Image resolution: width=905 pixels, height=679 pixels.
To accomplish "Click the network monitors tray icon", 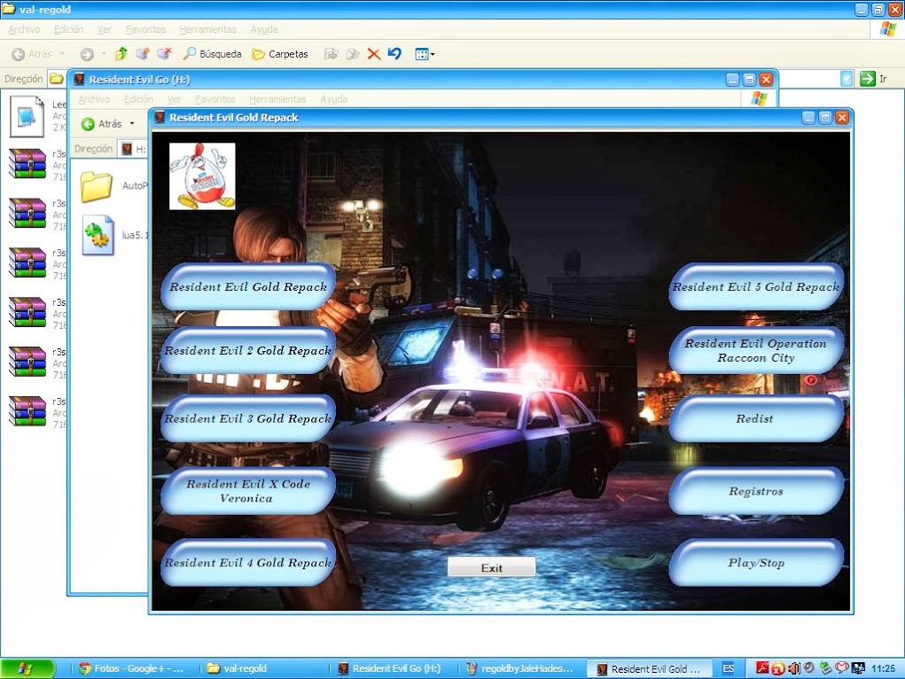I will point(858,668).
